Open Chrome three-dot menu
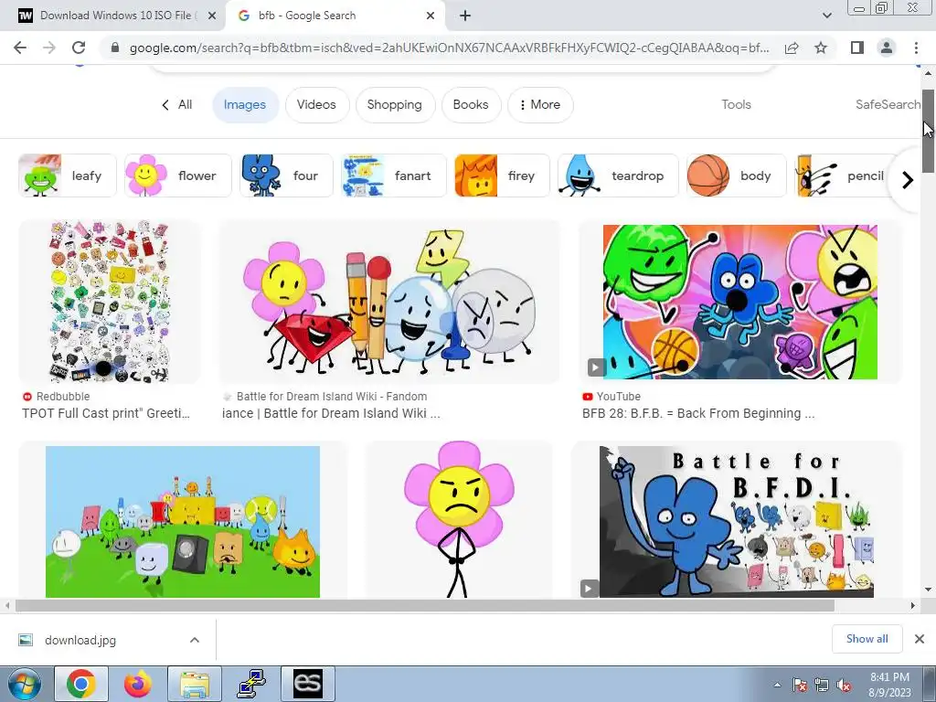 point(916,48)
